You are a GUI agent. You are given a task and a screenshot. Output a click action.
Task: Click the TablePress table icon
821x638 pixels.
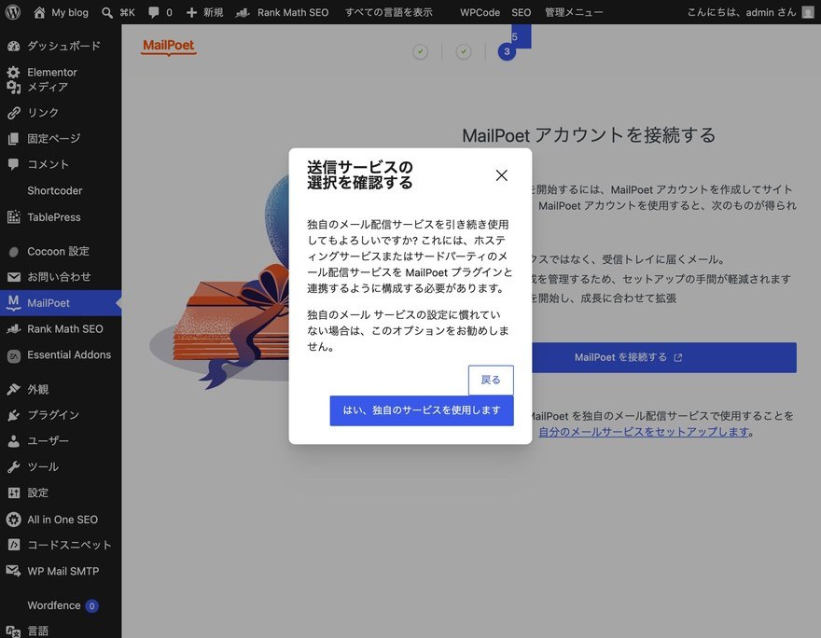[x=14, y=216]
